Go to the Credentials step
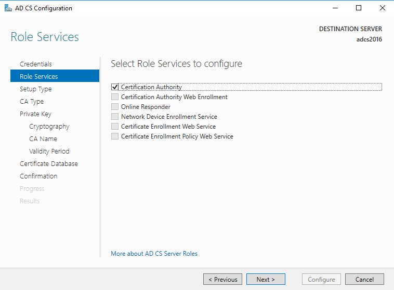 [36, 64]
